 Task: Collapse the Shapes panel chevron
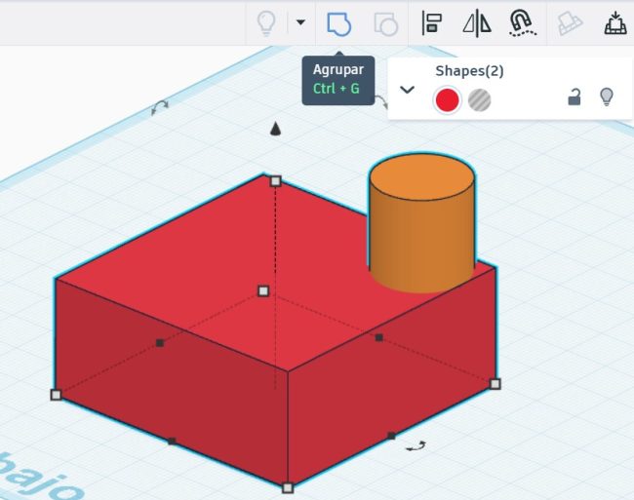[x=408, y=91]
